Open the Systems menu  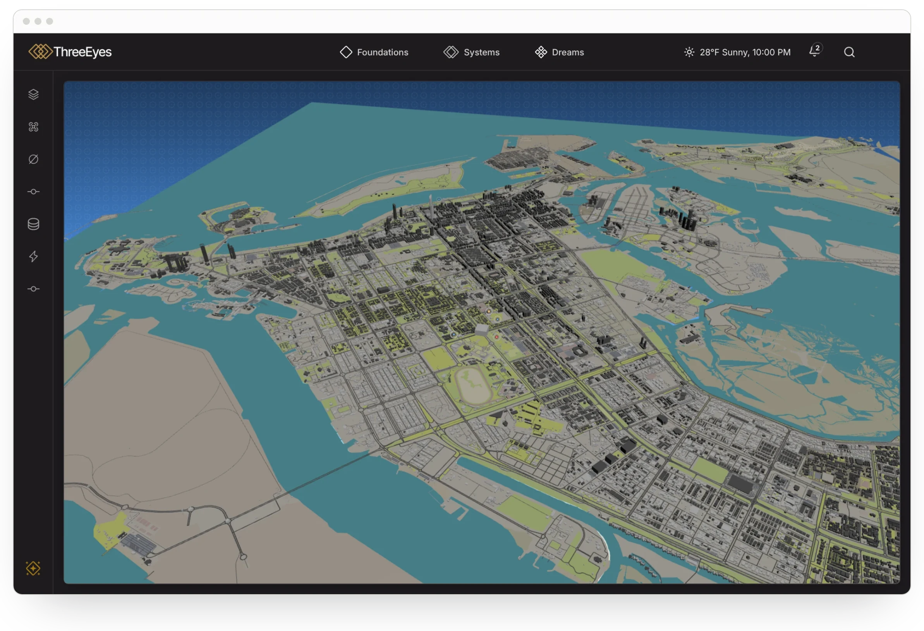pos(472,52)
